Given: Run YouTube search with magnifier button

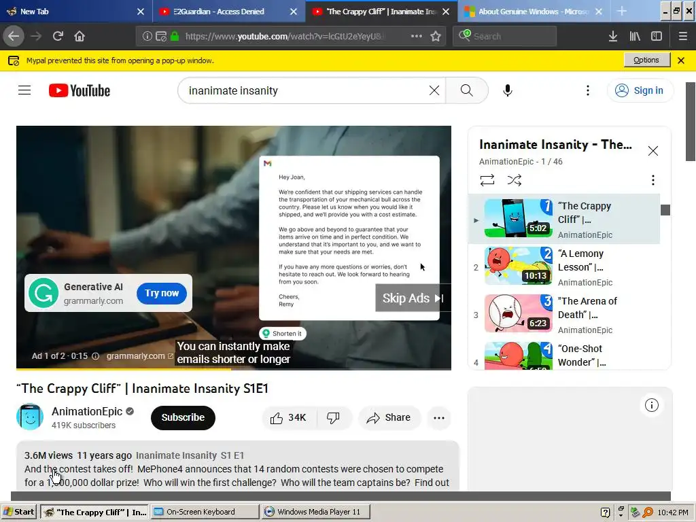Looking at the screenshot, I should (x=466, y=90).
